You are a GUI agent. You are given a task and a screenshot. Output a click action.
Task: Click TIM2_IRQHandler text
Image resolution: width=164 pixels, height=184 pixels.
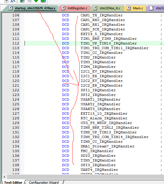pyautogui.click(x=98, y=58)
